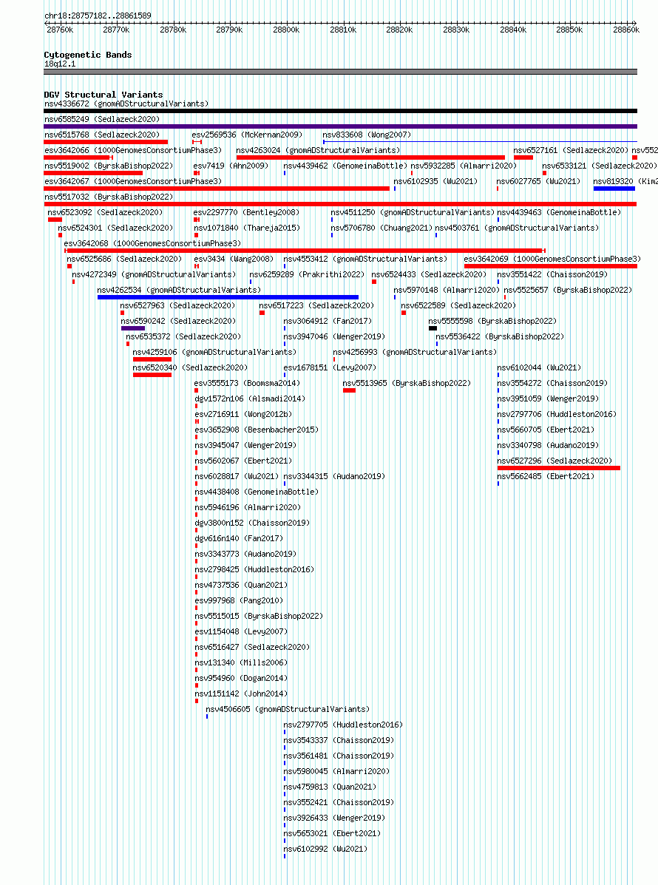
Task: Click the nsv6520340 Sedlazeck2020 red bar
Action: [152, 375]
